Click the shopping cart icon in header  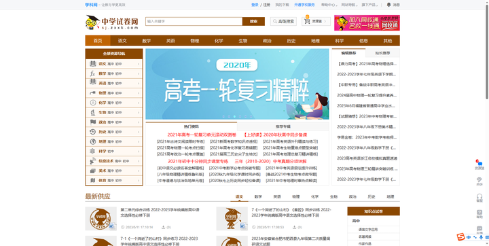pos(307,21)
